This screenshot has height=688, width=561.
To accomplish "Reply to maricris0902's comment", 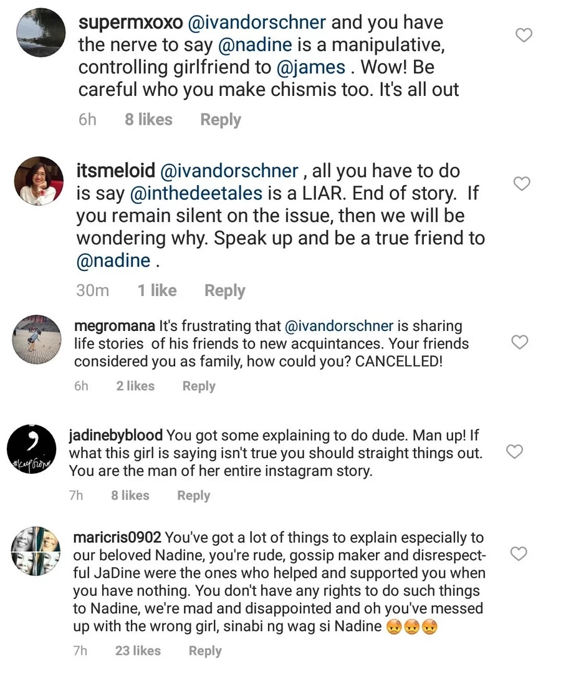I will [x=205, y=651].
